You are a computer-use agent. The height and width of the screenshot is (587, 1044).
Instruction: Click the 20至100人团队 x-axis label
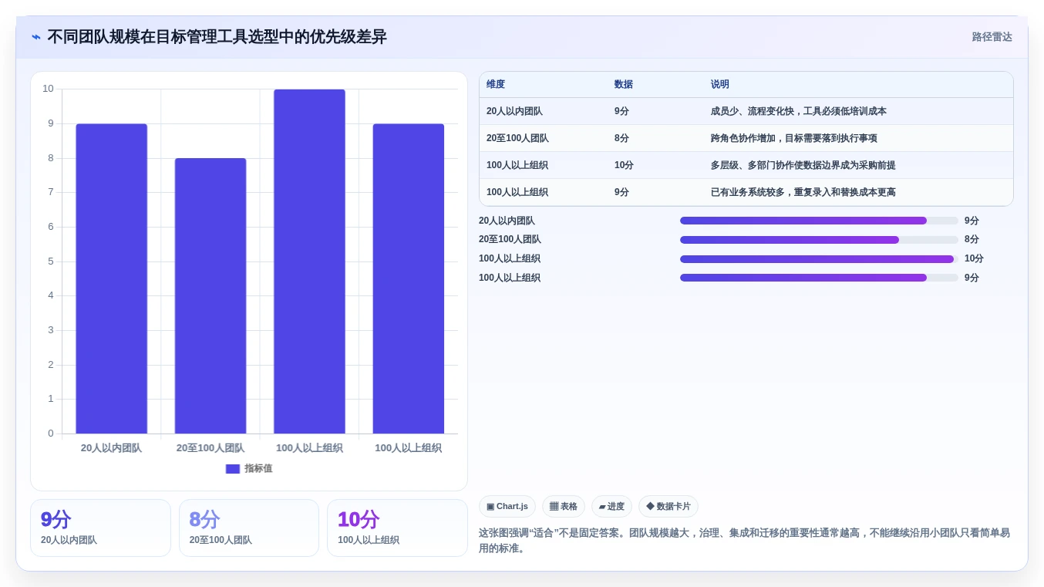pyautogui.click(x=210, y=448)
